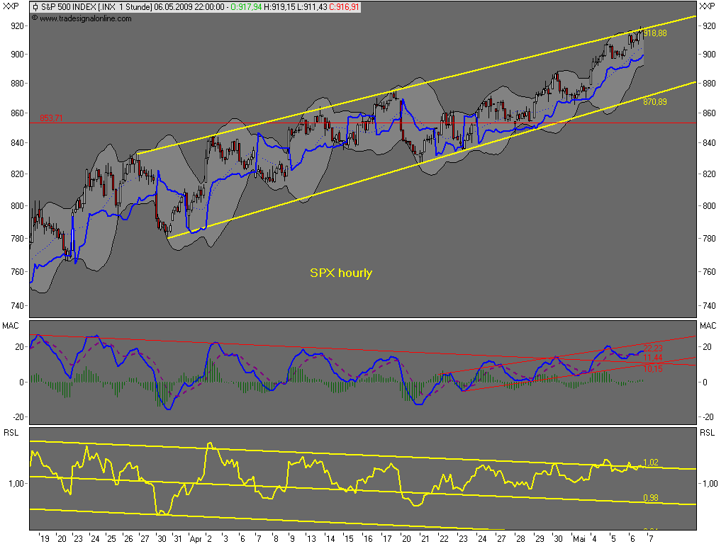Click the -20 tick on the left MAC axis

18,417
